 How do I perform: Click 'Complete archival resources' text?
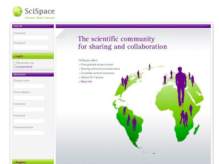[x=98, y=73]
